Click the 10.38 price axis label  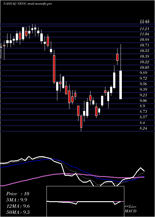point(145,56)
